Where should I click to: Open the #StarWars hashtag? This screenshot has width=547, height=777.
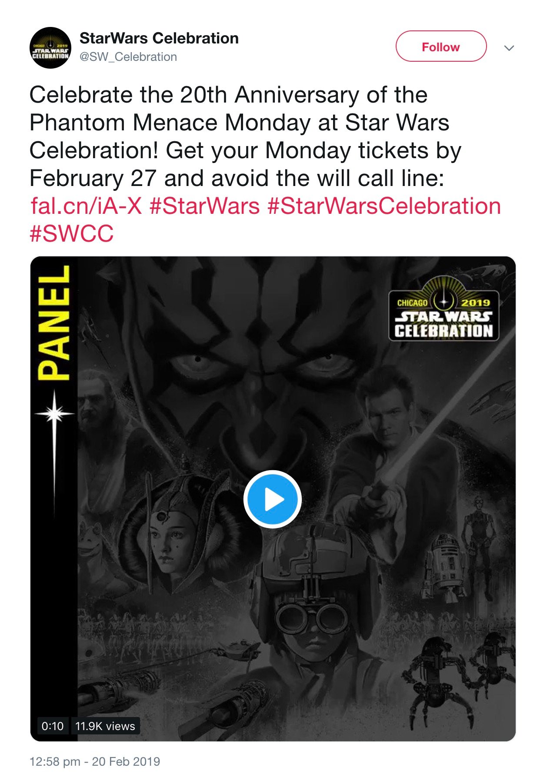[x=204, y=206]
